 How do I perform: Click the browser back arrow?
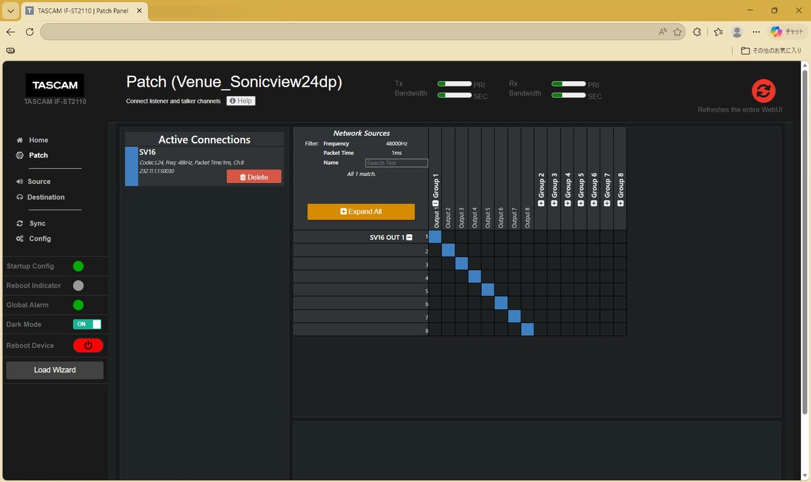point(11,32)
